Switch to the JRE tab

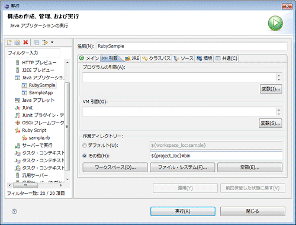click(132, 58)
